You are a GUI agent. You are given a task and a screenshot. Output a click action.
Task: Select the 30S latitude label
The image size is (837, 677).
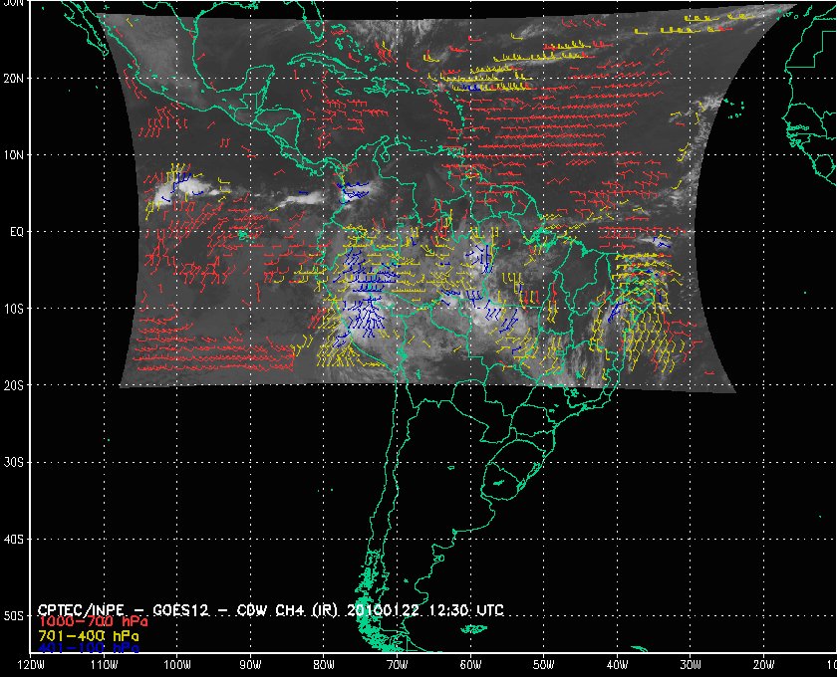pyautogui.click(x=13, y=463)
